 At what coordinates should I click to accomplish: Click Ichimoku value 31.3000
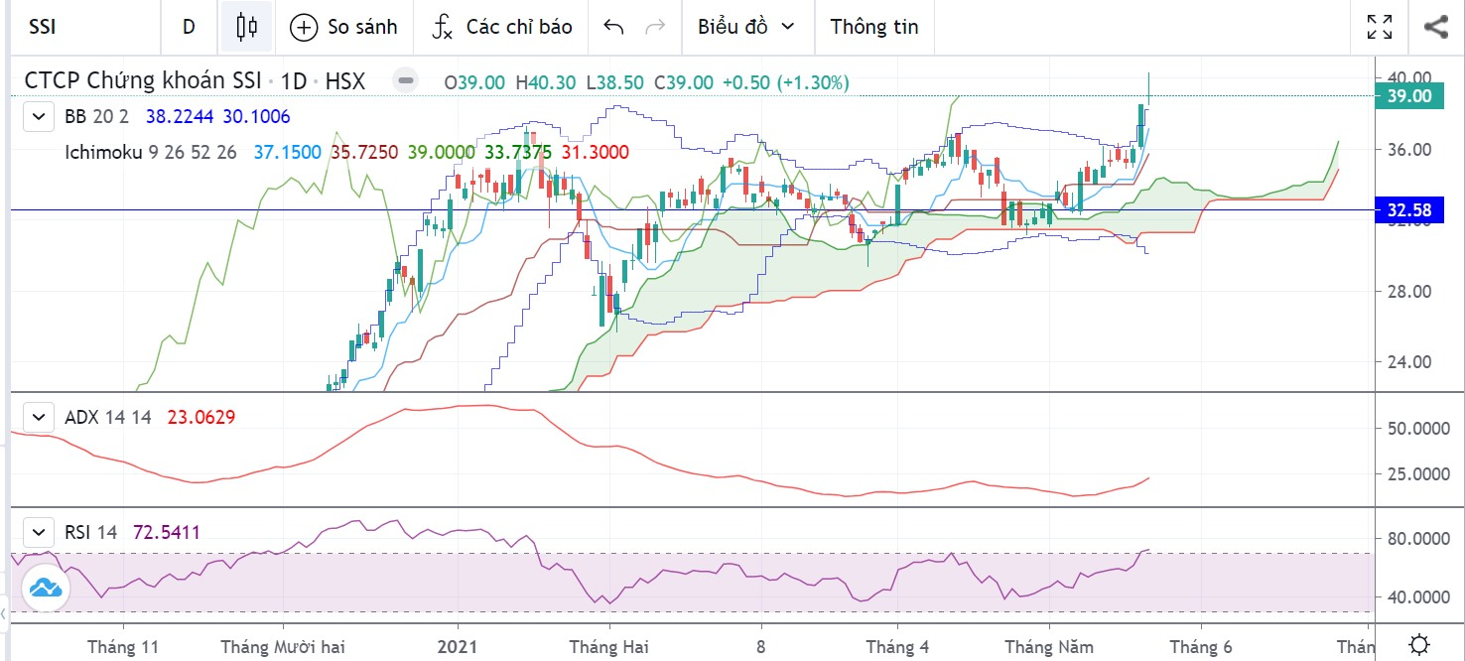(x=595, y=152)
